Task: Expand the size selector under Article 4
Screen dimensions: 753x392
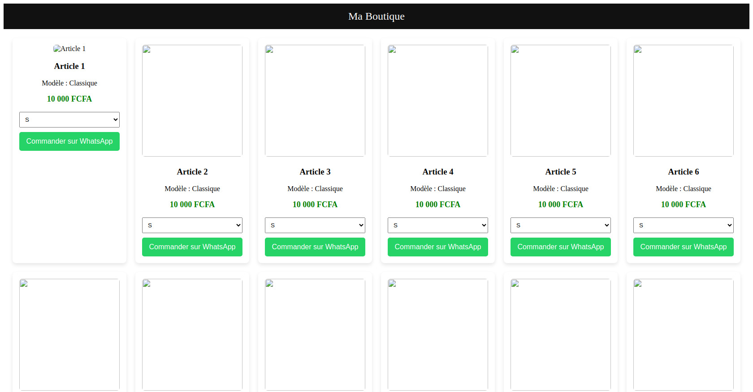Action: click(437, 225)
